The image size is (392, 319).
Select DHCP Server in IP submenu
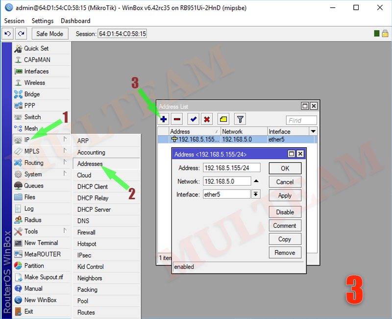click(x=94, y=210)
